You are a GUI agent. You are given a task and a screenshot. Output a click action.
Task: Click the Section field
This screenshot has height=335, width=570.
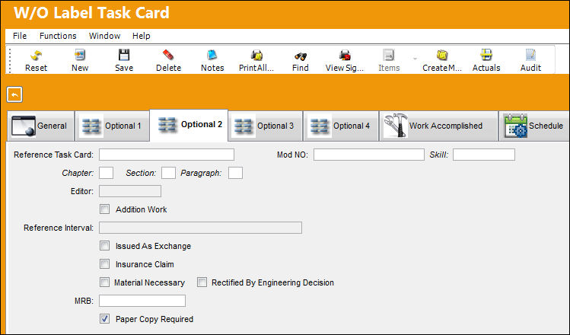[169, 173]
